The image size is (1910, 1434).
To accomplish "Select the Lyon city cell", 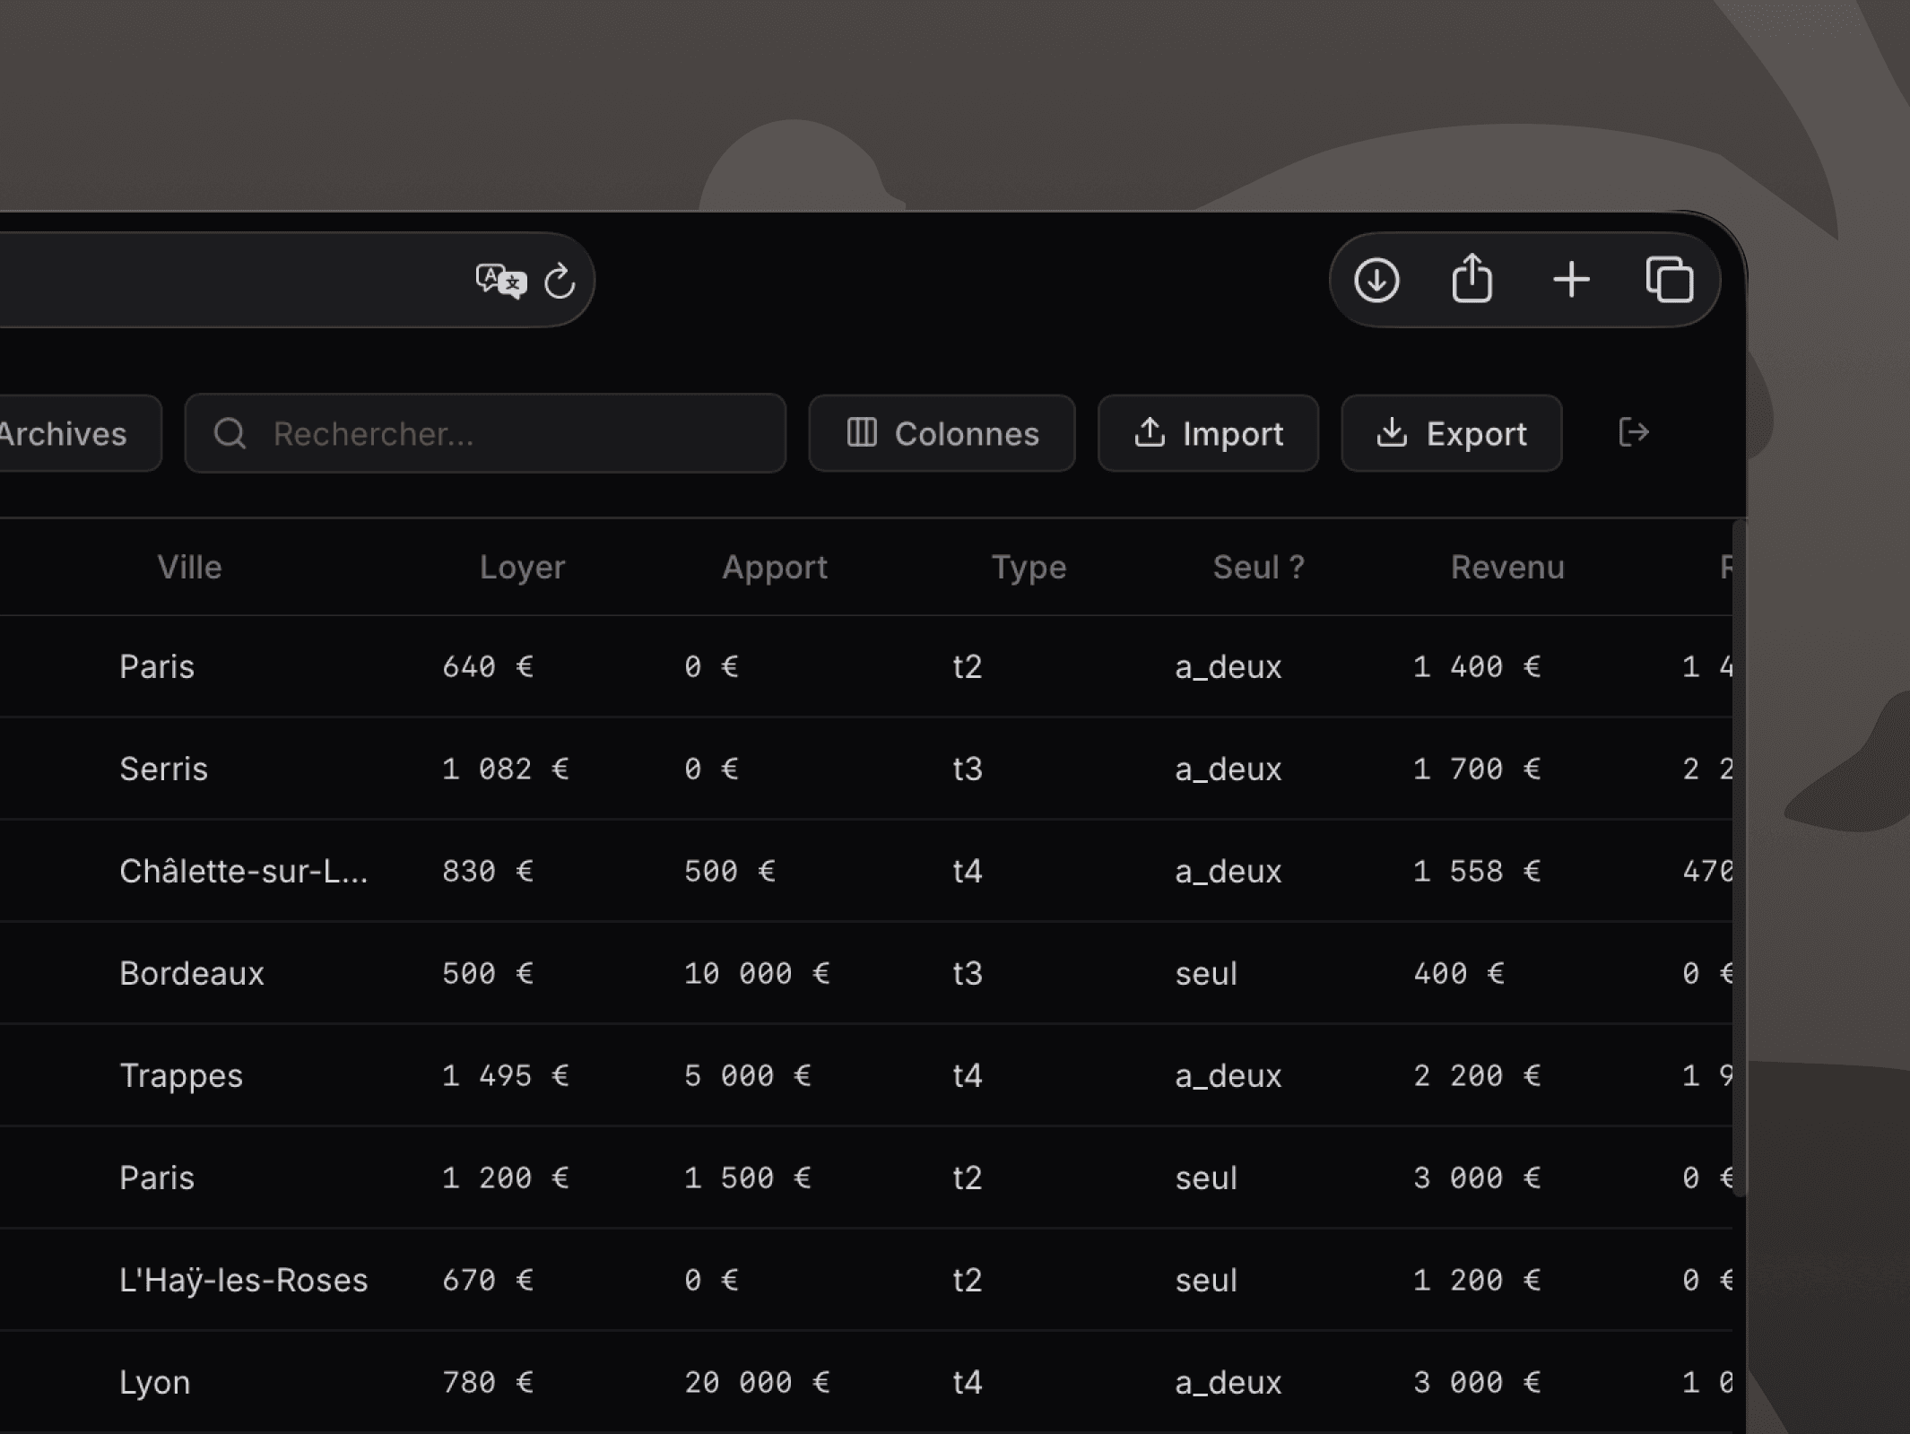I will click(155, 1382).
